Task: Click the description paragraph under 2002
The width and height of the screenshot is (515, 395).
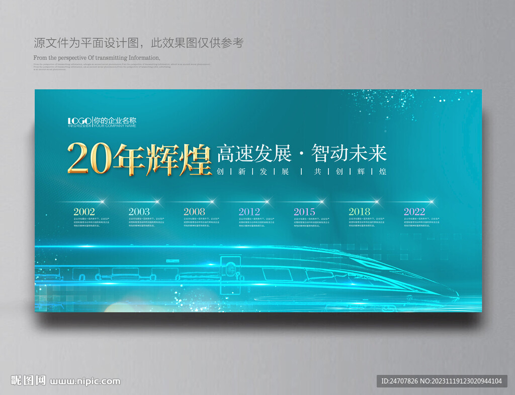Action: click(x=92, y=222)
